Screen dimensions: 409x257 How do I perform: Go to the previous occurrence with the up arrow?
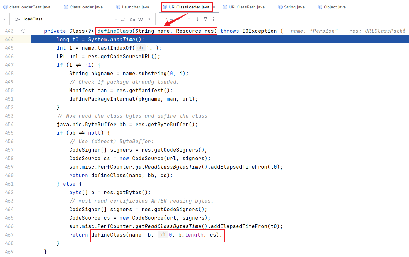(189, 19)
